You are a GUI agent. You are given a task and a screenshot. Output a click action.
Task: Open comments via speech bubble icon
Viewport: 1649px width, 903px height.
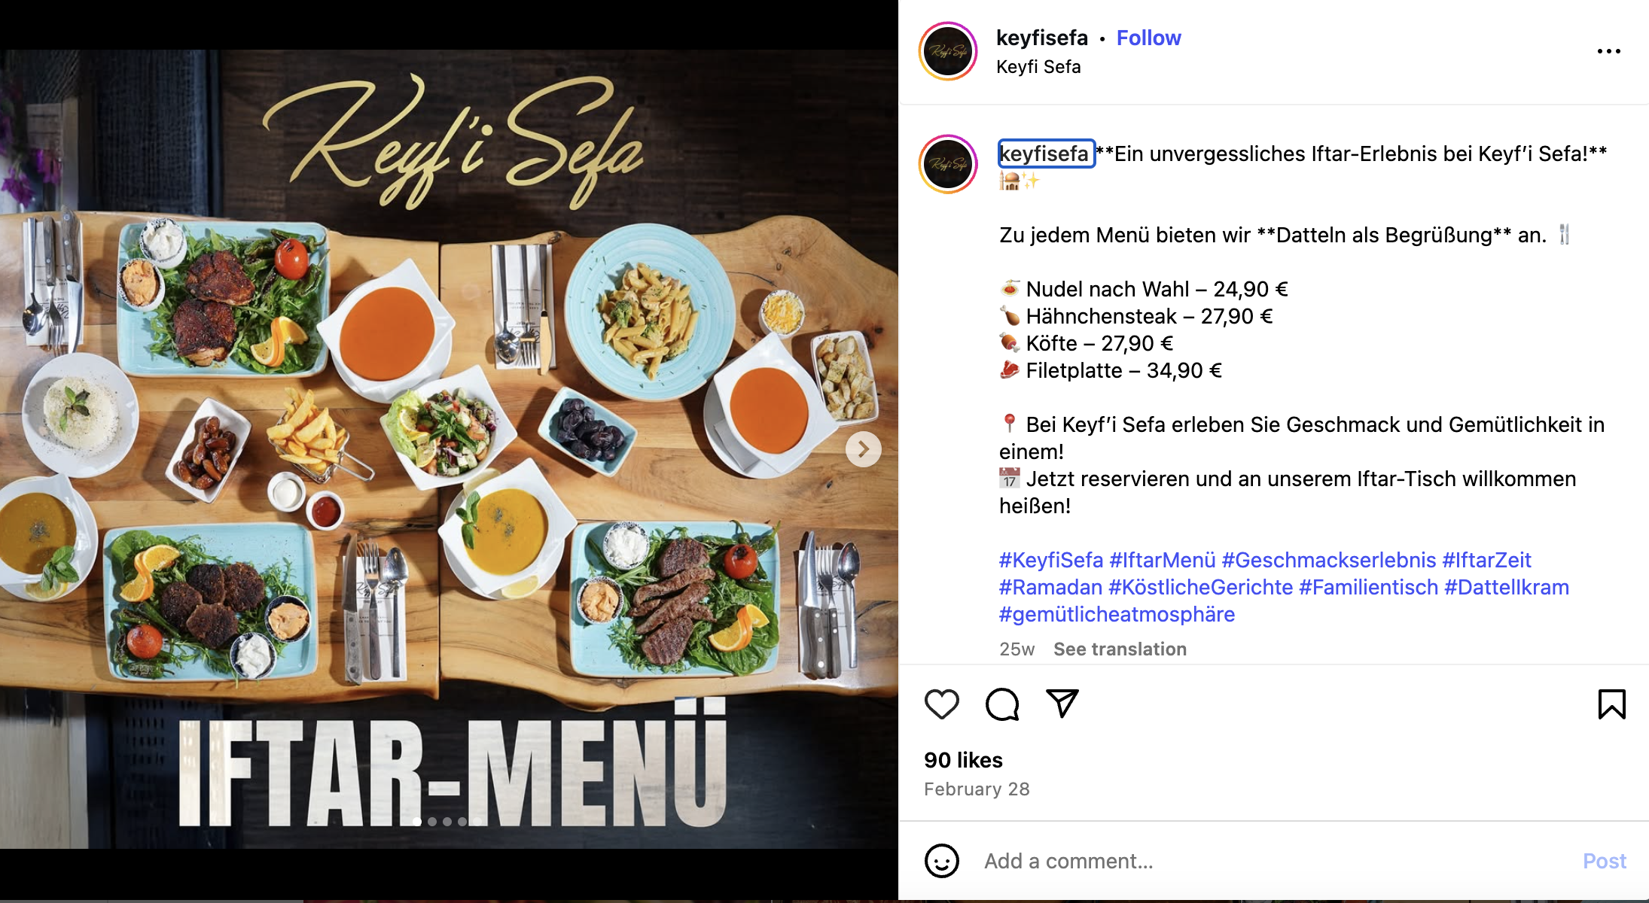(1002, 704)
